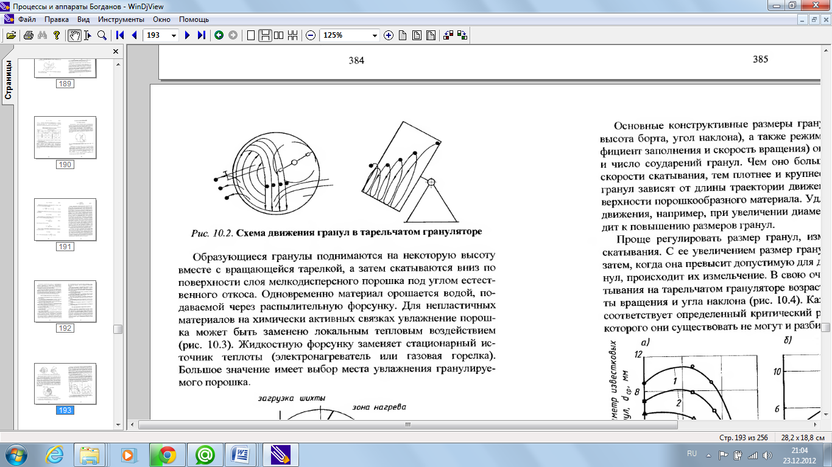This screenshot has width=832, height=467.
Task: Click rotate right icon
Action: [462, 35]
